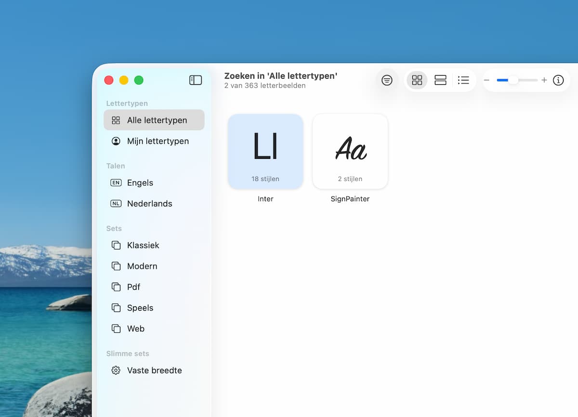Viewport: 578px width, 417px height.
Task: Open the Speels font set
Action: 140,308
